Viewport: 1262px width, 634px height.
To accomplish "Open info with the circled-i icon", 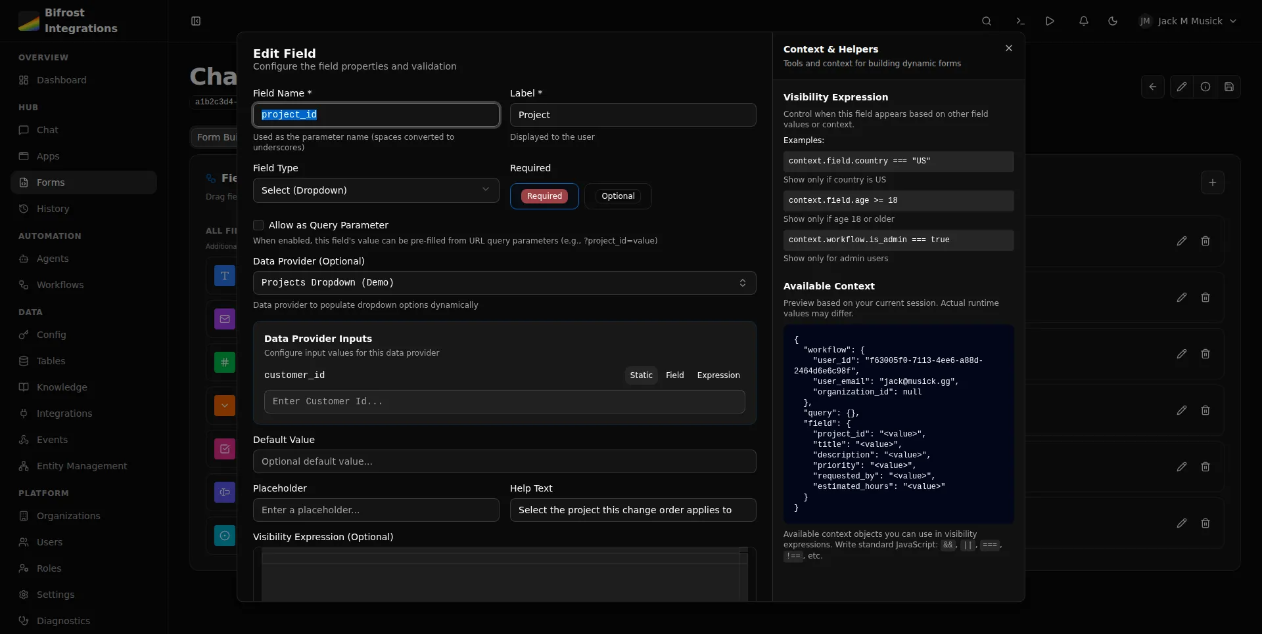I will click(1206, 86).
